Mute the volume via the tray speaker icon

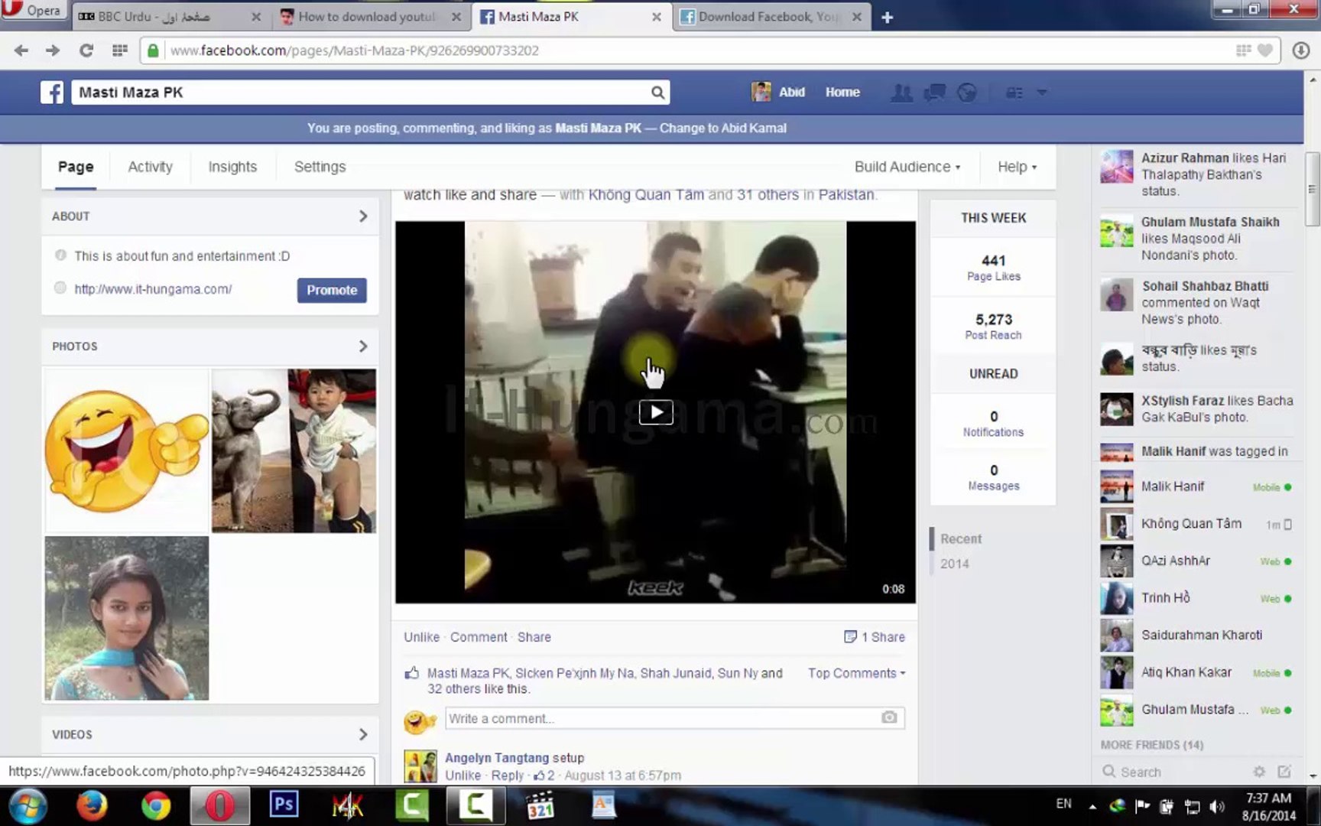click(x=1218, y=805)
